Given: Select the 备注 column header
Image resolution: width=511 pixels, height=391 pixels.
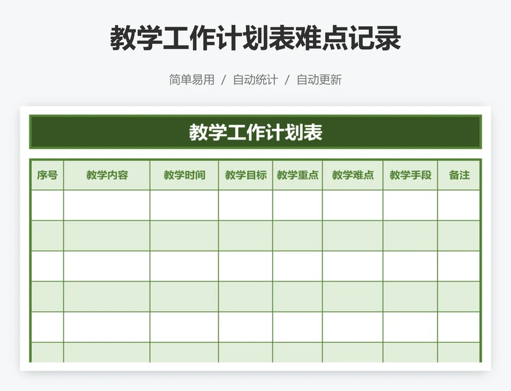Looking at the screenshot, I should click(459, 175).
